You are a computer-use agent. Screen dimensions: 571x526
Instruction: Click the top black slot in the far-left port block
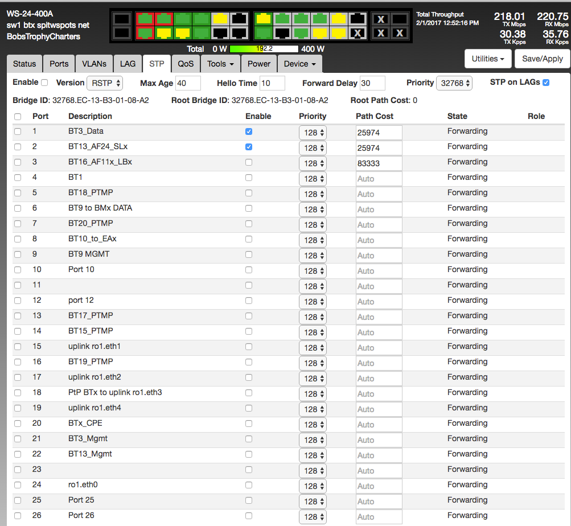point(121,19)
